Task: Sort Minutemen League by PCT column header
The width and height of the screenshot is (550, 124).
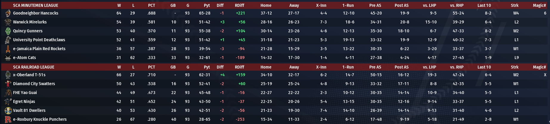Action: (x=151, y=5)
